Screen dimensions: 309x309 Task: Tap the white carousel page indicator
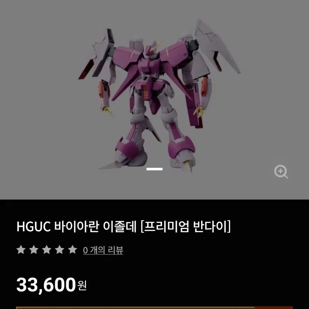click(155, 169)
